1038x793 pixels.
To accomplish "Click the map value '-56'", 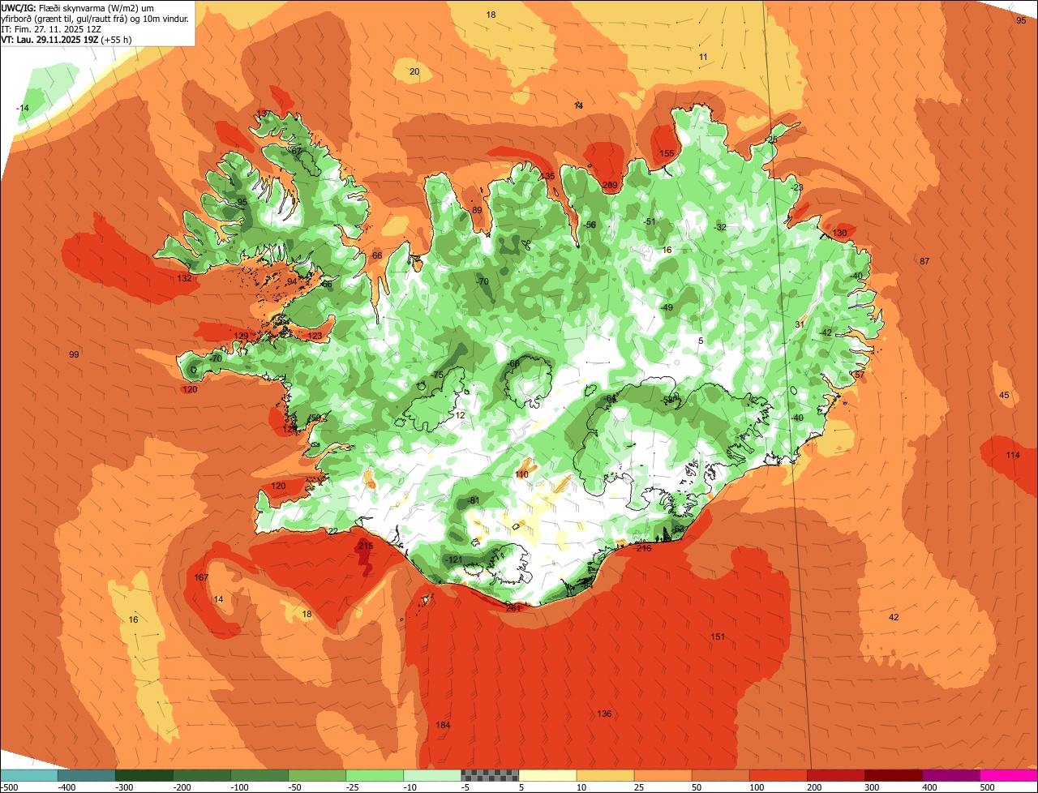I will click(x=590, y=225).
